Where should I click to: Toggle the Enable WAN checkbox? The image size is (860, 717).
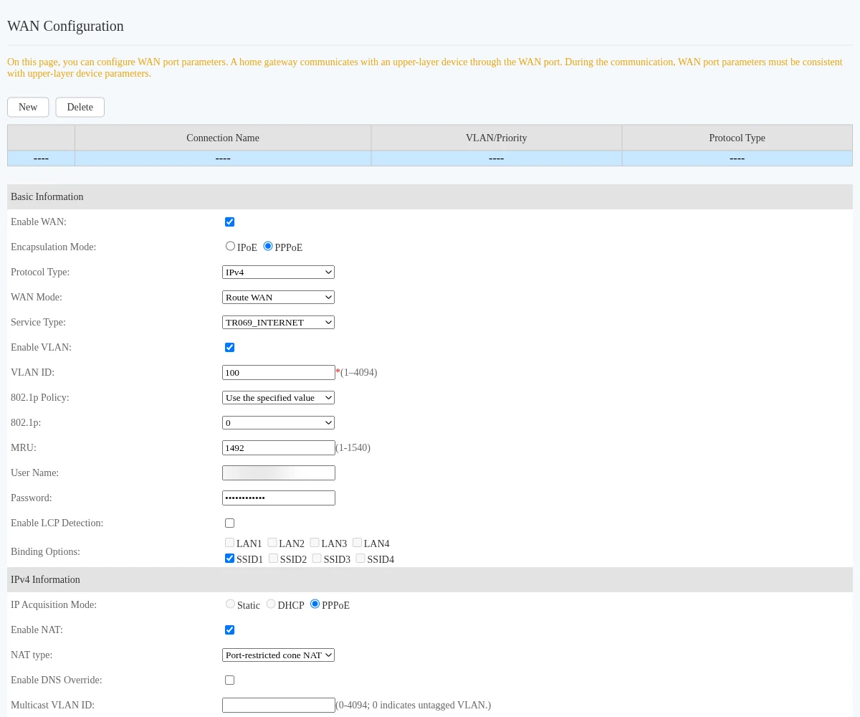(229, 222)
